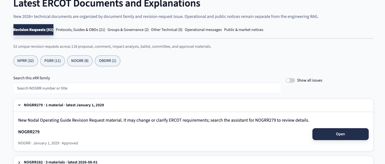The height and width of the screenshot is (164, 385).
Task: Click the NOGRR279 description paragraph
Action: tap(164, 120)
